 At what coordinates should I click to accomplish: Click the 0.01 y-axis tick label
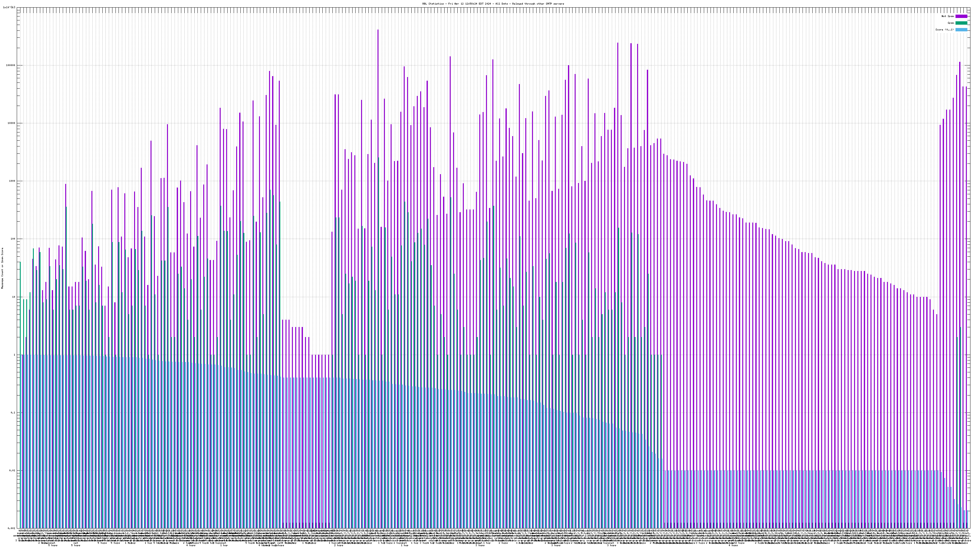tap(12, 470)
